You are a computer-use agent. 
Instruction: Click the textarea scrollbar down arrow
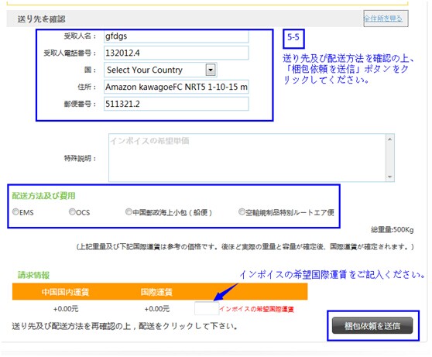(390, 177)
